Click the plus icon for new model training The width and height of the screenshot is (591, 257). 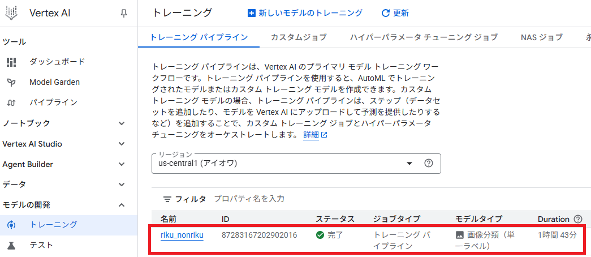(x=252, y=13)
